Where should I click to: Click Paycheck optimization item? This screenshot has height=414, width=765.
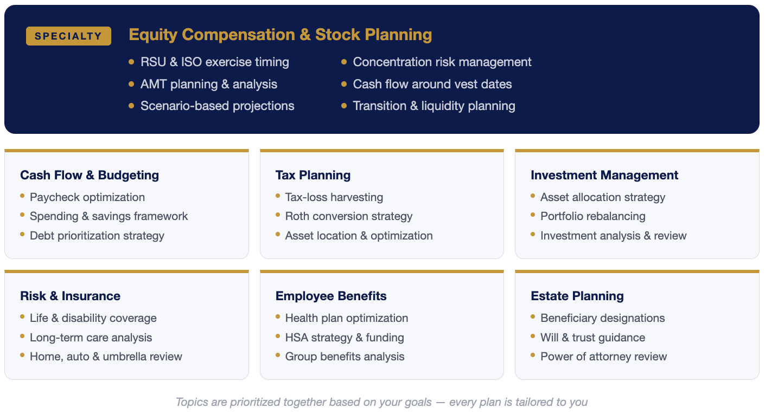click(87, 197)
